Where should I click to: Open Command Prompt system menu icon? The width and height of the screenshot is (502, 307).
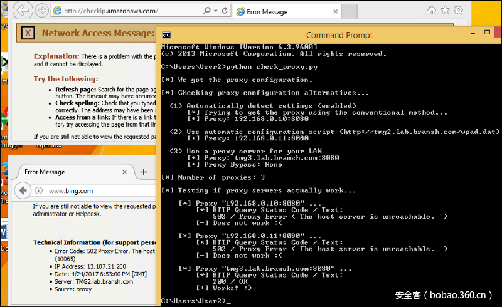coord(168,35)
